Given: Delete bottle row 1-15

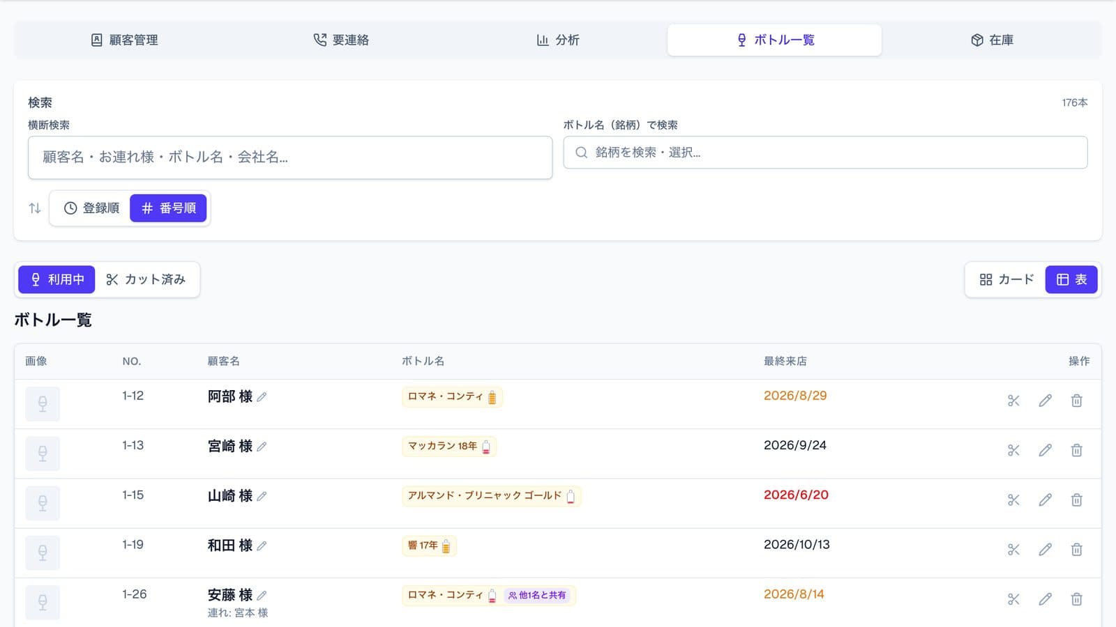Looking at the screenshot, I should click(x=1077, y=500).
